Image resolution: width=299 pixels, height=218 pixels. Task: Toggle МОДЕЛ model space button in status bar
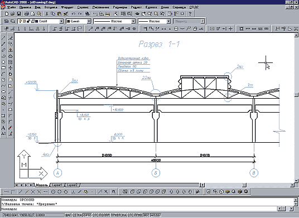[156, 215]
